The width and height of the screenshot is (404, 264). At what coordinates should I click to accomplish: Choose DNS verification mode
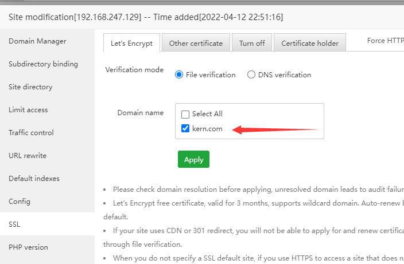(x=251, y=74)
